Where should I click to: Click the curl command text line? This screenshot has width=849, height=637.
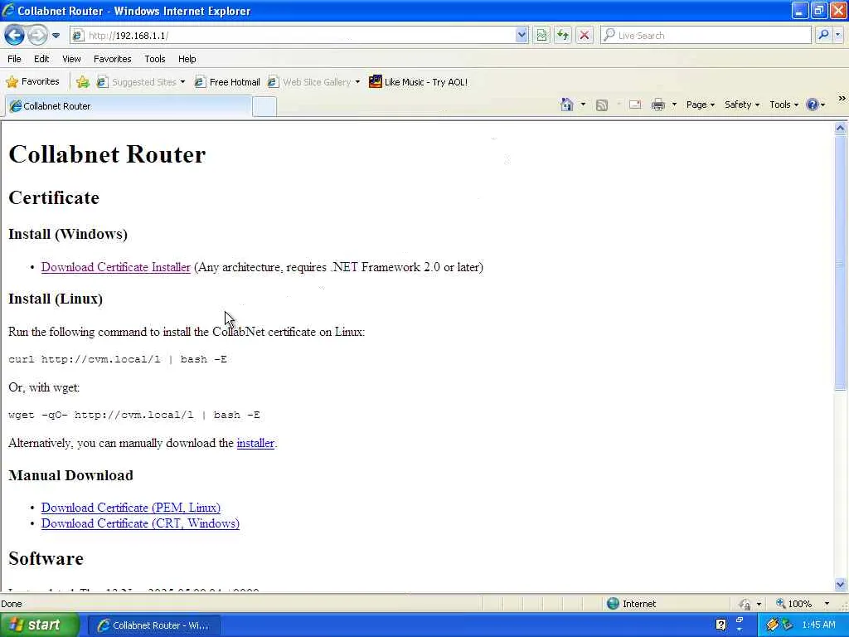click(x=118, y=359)
